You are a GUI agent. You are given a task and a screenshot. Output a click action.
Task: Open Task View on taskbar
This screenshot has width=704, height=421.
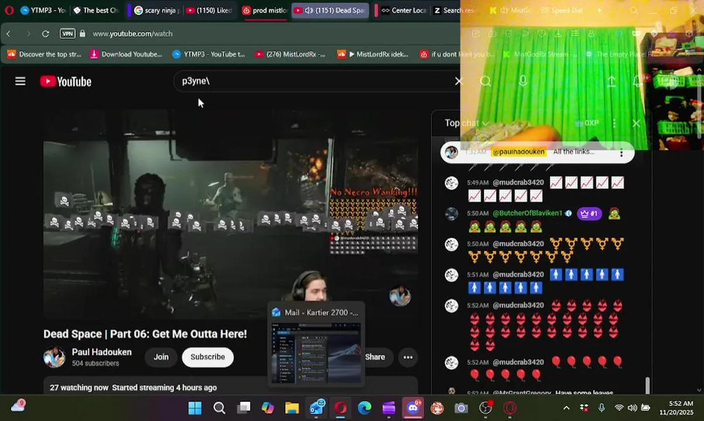244,408
